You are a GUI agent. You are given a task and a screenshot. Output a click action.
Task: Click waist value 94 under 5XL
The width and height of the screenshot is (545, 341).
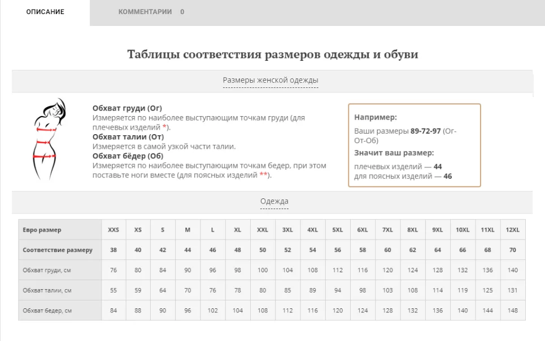tap(338, 290)
